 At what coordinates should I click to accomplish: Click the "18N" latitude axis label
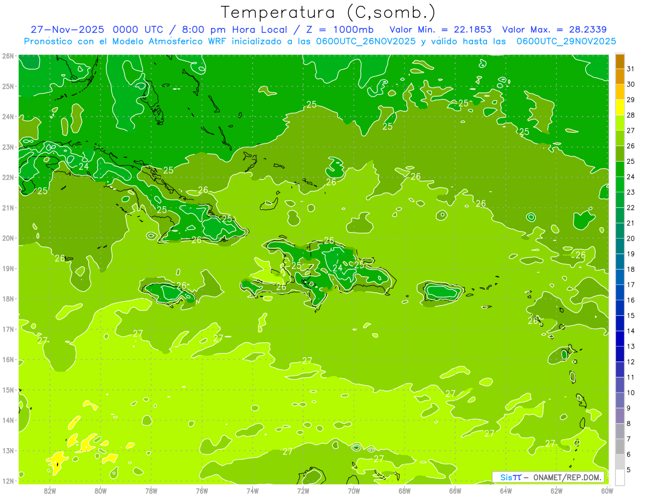[x=8, y=299]
